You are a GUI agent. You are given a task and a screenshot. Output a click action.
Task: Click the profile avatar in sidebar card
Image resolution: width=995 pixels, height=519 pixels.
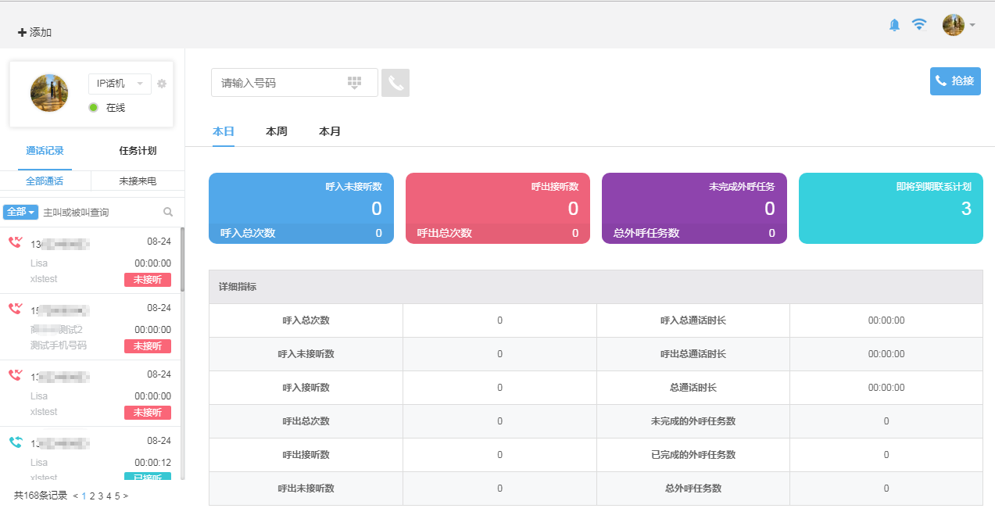(x=49, y=93)
